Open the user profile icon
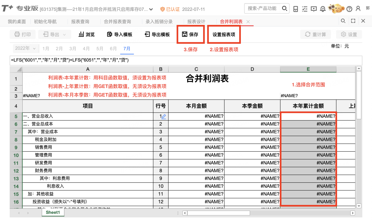 click(x=358, y=9)
